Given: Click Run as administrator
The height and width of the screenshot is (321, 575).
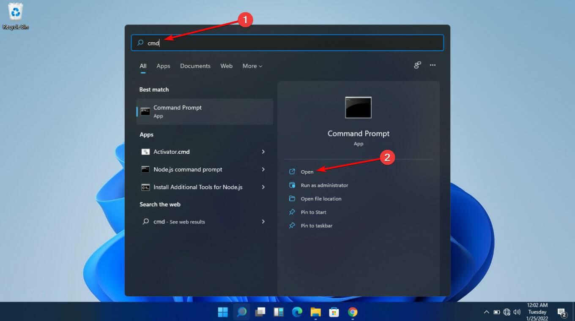Looking at the screenshot, I should [x=324, y=185].
